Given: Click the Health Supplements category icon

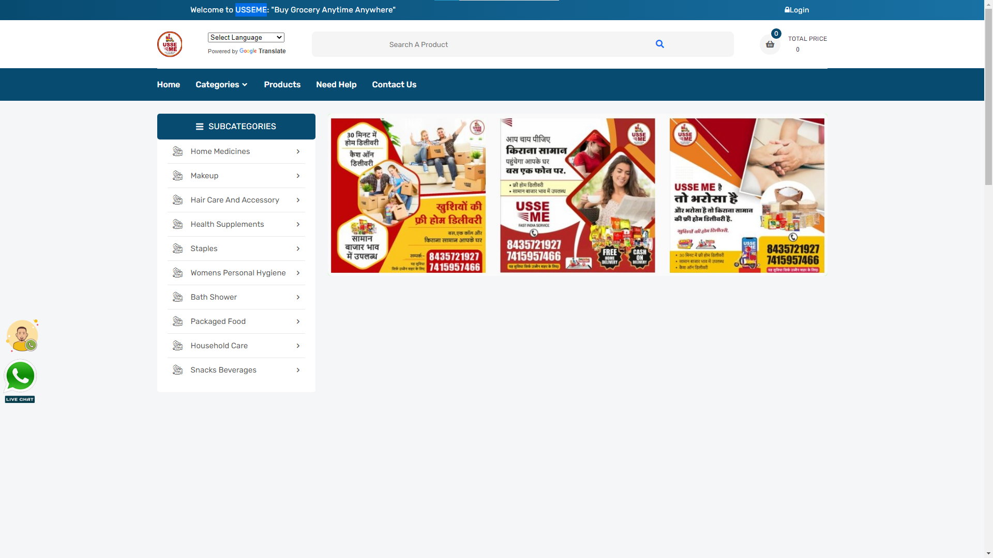Looking at the screenshot, I should (x=177, y=224).
